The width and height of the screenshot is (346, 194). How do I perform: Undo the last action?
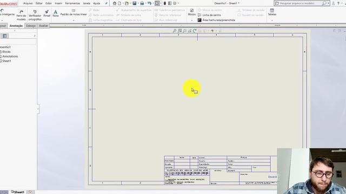149,3
